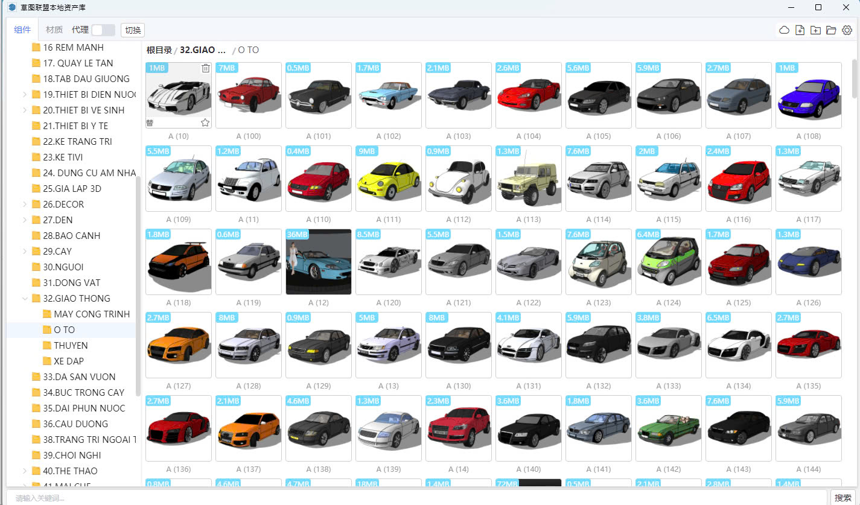Click the keyword search input field
The width and height of the screenshot is (860, 505).
tap(416, 498)
